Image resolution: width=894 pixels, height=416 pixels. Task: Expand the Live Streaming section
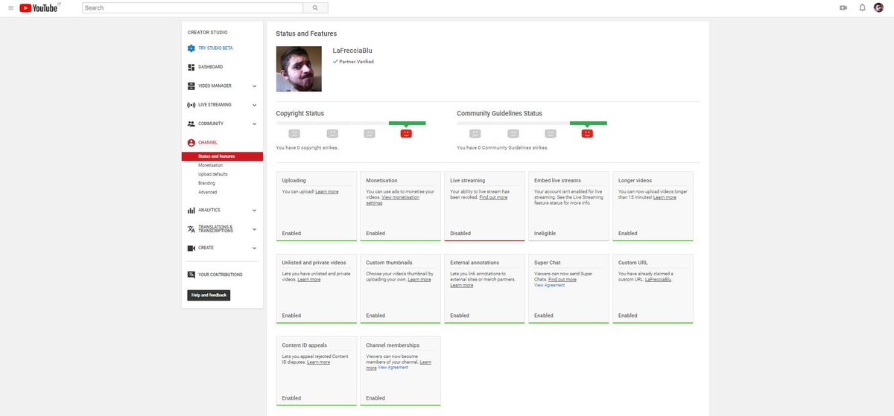254,105
